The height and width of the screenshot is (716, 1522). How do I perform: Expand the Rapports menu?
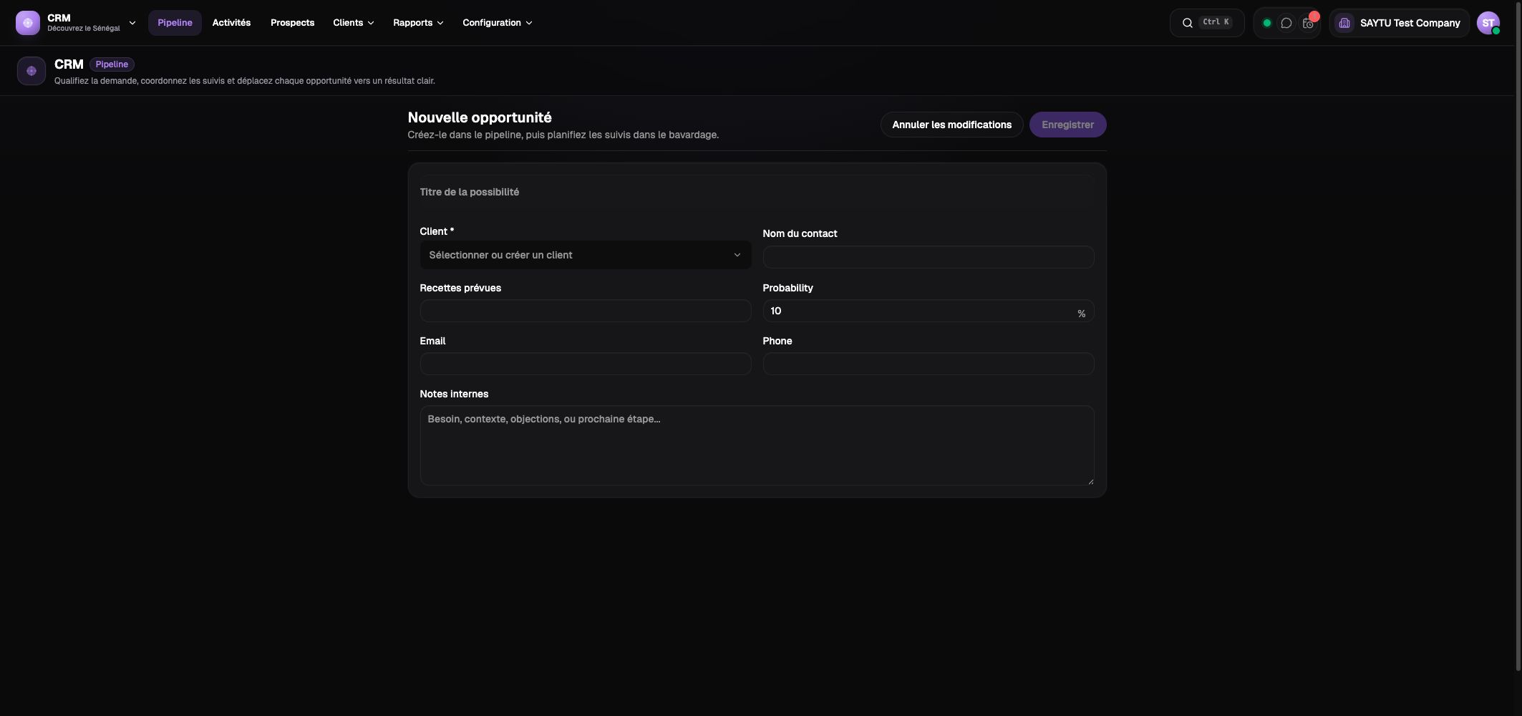point(418,23)
